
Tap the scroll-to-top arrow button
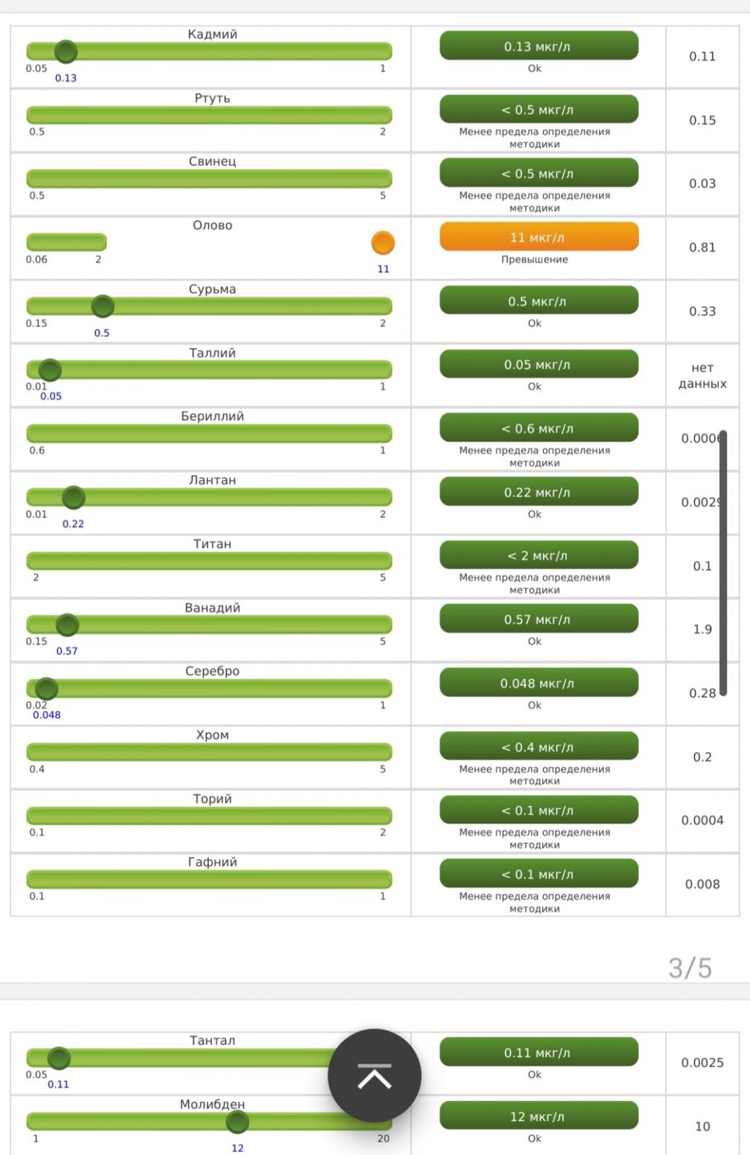point(374,1076)
